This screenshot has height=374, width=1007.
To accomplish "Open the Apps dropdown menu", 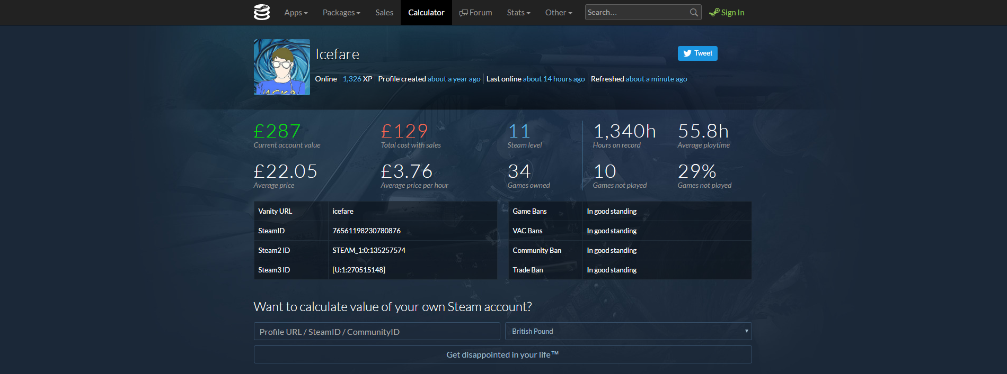I will (296, 13).
